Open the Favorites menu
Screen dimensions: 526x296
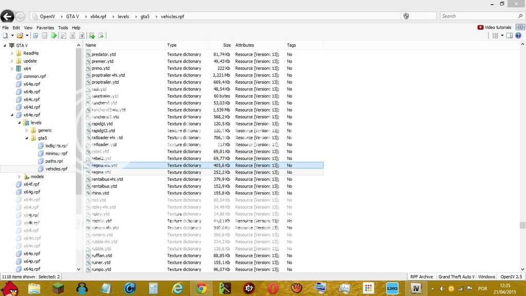[x=45, y=28]
